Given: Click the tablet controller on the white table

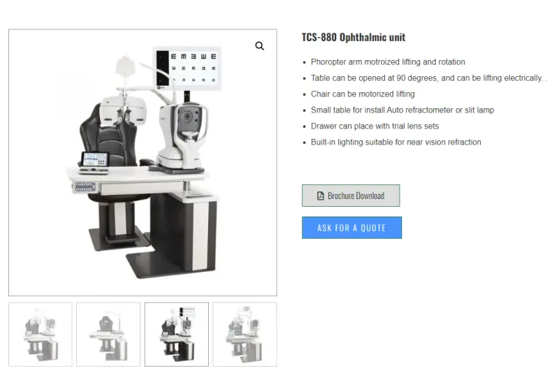Looking at the screenshot, I should pos(95,162).
